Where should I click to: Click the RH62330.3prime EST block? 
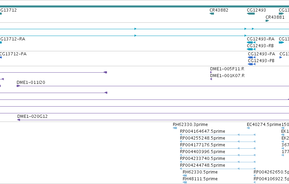click(175, 128)
